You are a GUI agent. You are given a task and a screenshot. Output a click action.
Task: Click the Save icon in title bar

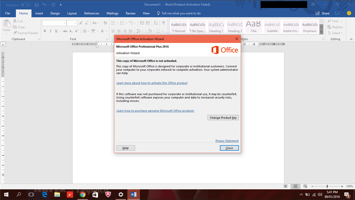point(37,5)
